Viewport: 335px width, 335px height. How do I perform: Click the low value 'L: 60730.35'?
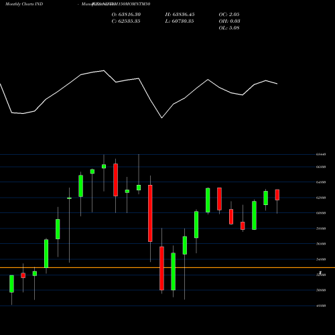point(180,21)
